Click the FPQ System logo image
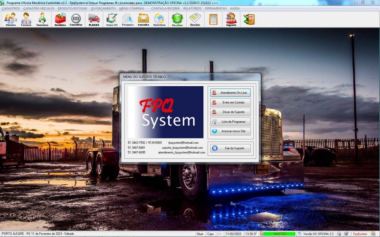Screen dimensions: 380x237 tap(166, 112)
